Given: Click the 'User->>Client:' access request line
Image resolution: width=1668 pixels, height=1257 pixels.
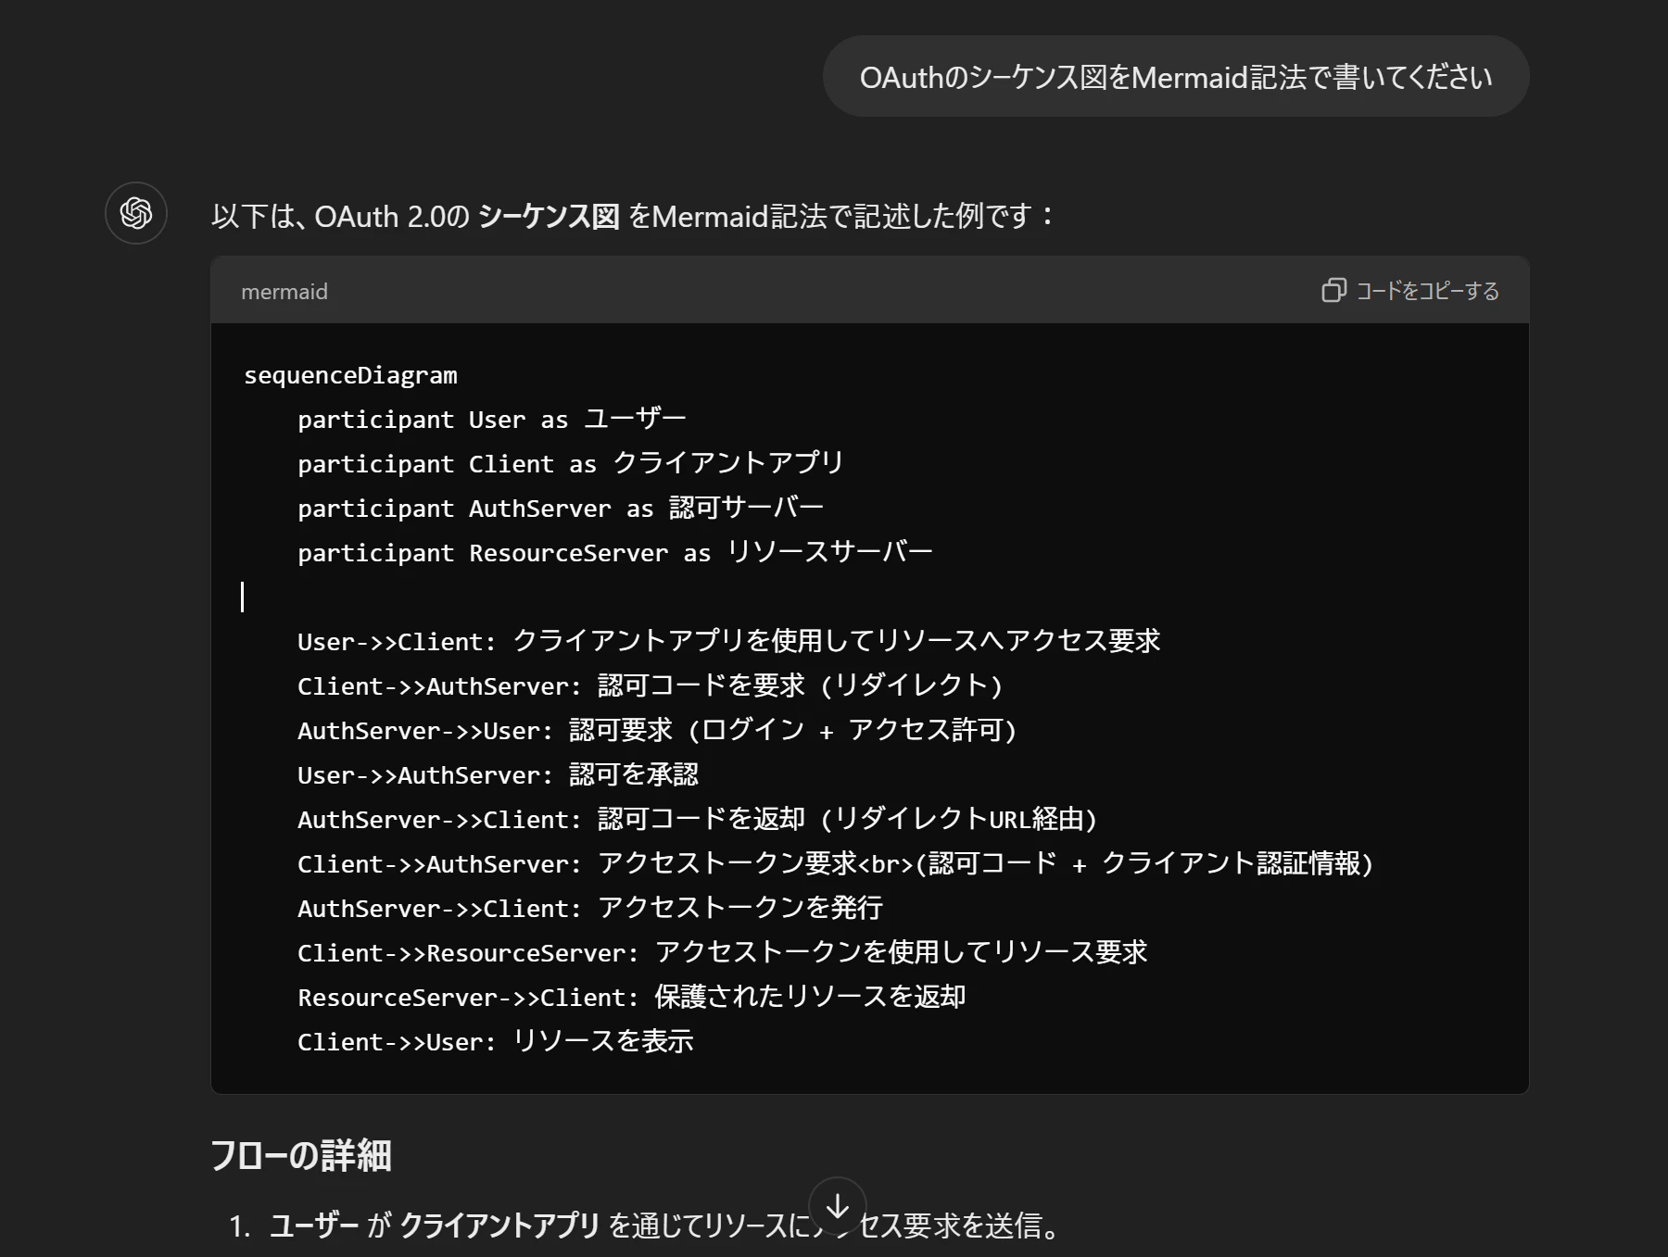Looking at the screenshot, I should pos(728,642).
